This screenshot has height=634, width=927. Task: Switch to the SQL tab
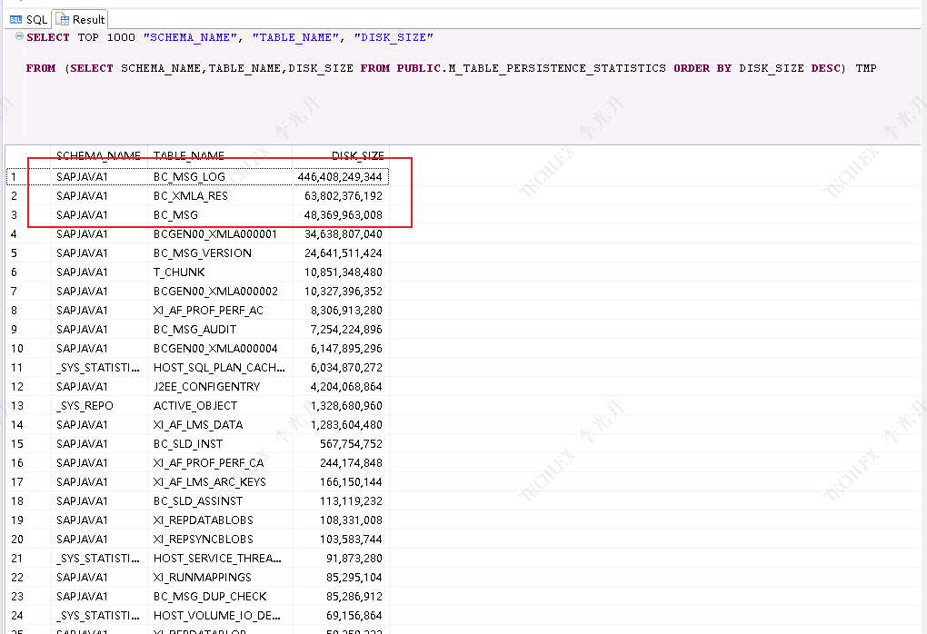[x=28, y=19]
